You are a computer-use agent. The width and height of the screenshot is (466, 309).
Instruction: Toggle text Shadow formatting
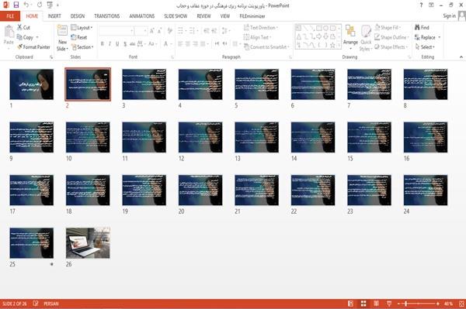(125, 44)
